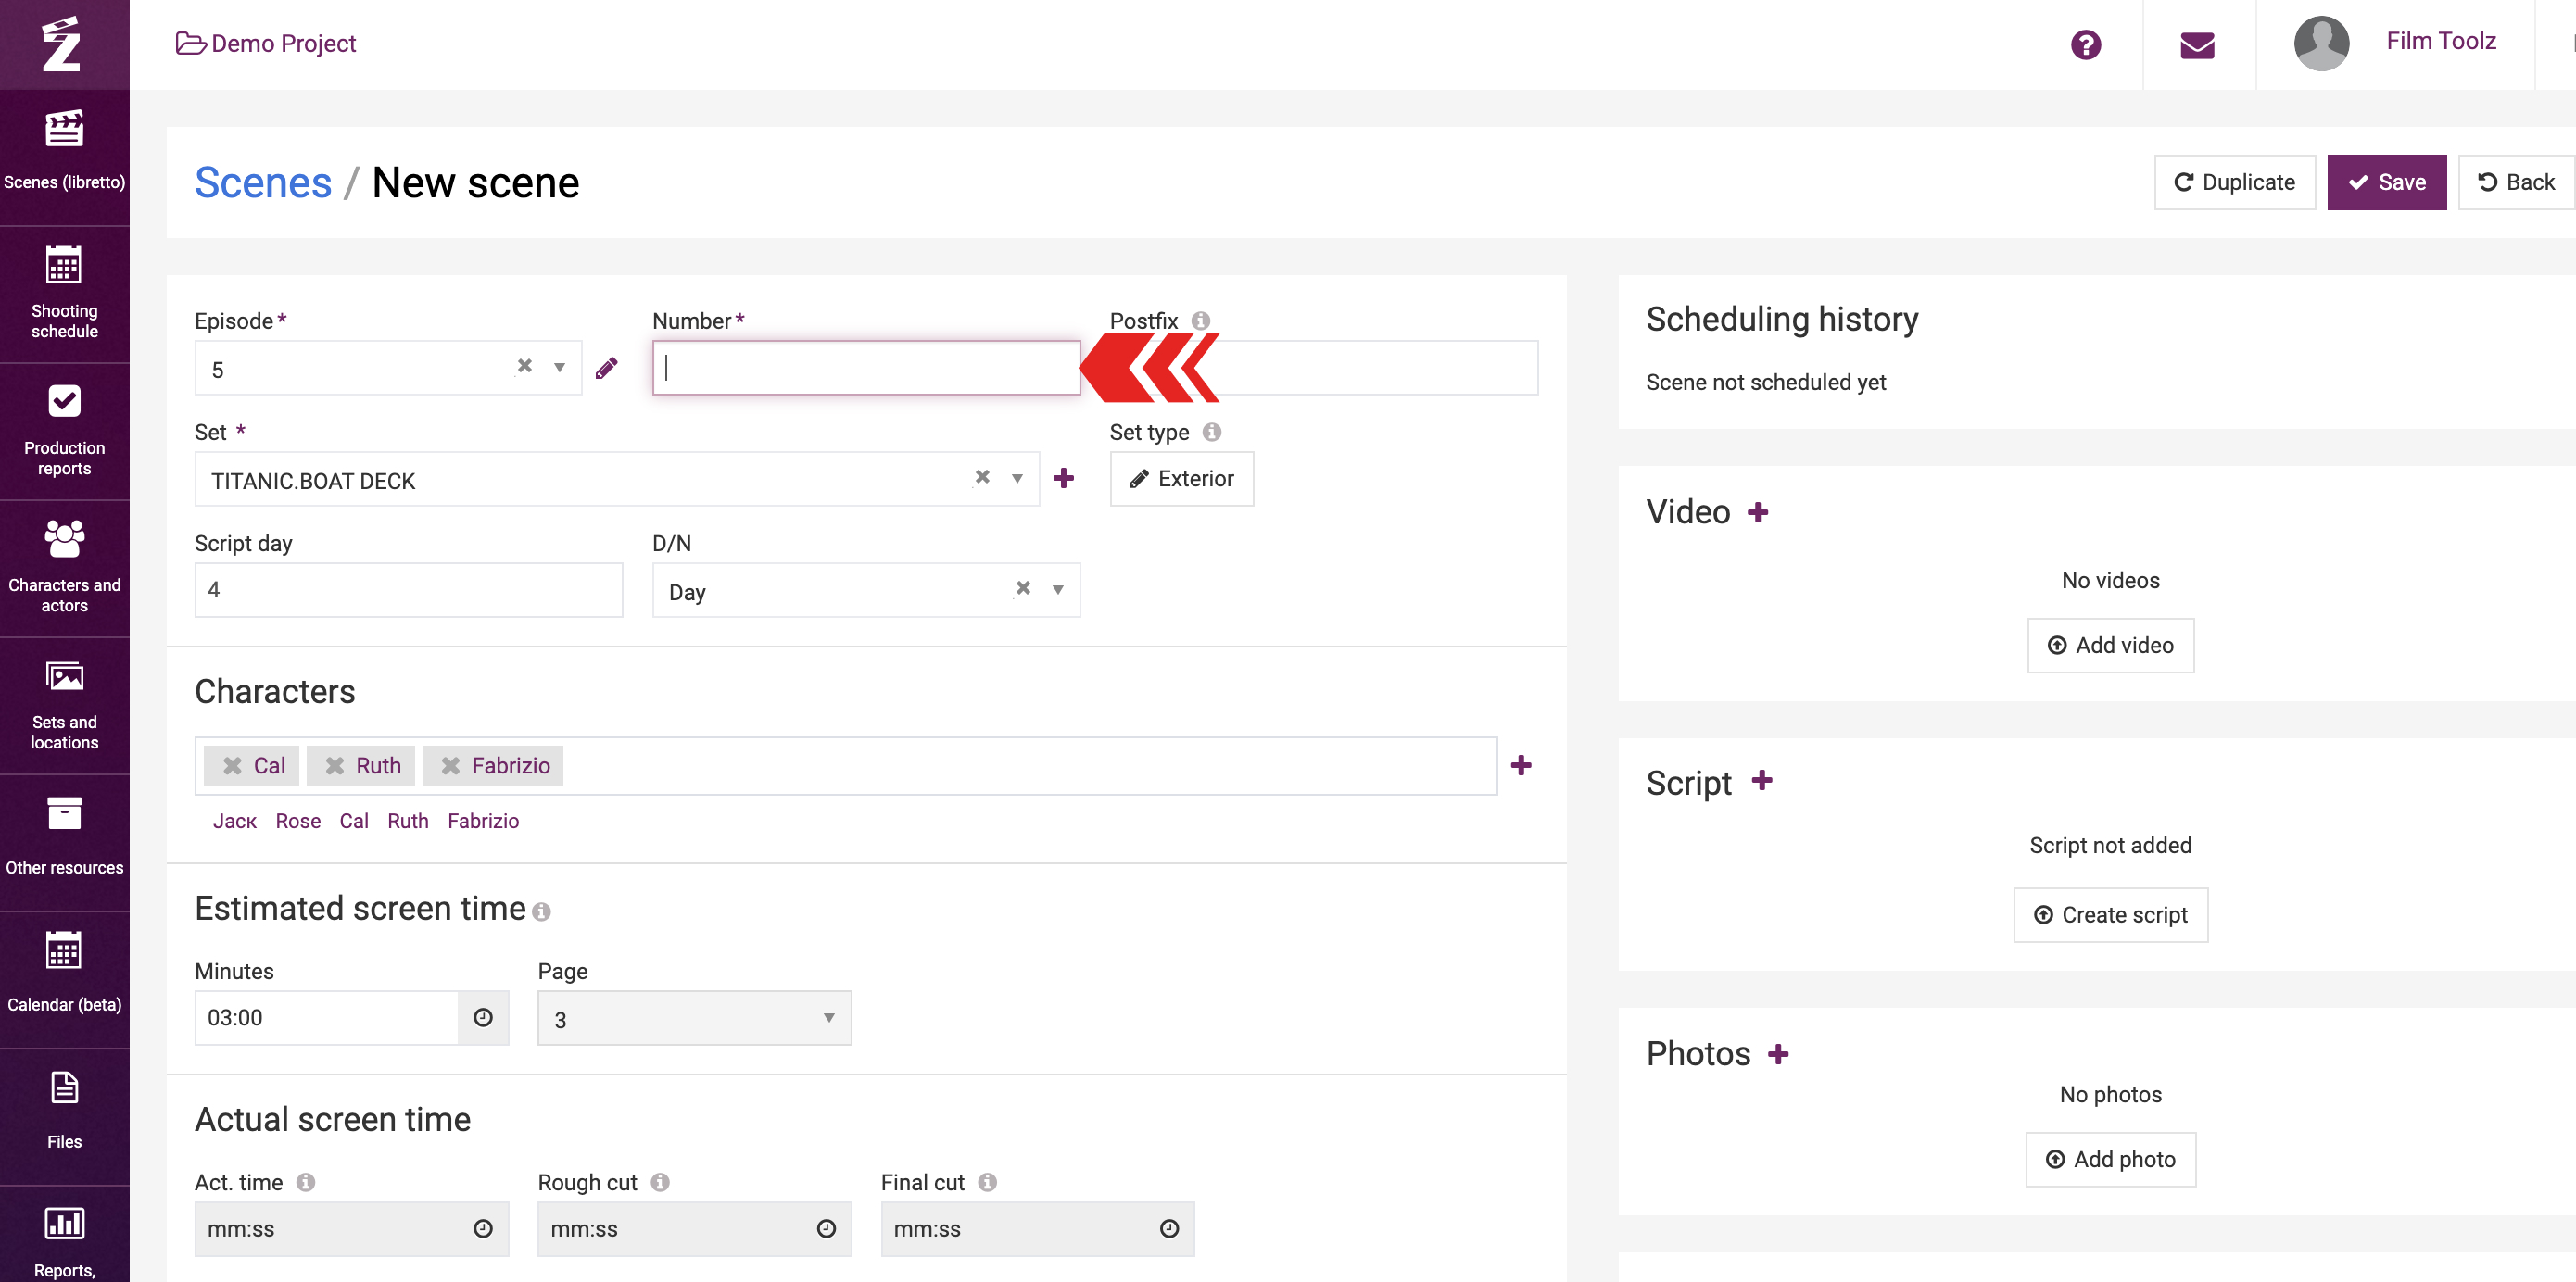Open messages envelope icon
This screenshot has height=1282, width=2576.
pos(2197,45)
